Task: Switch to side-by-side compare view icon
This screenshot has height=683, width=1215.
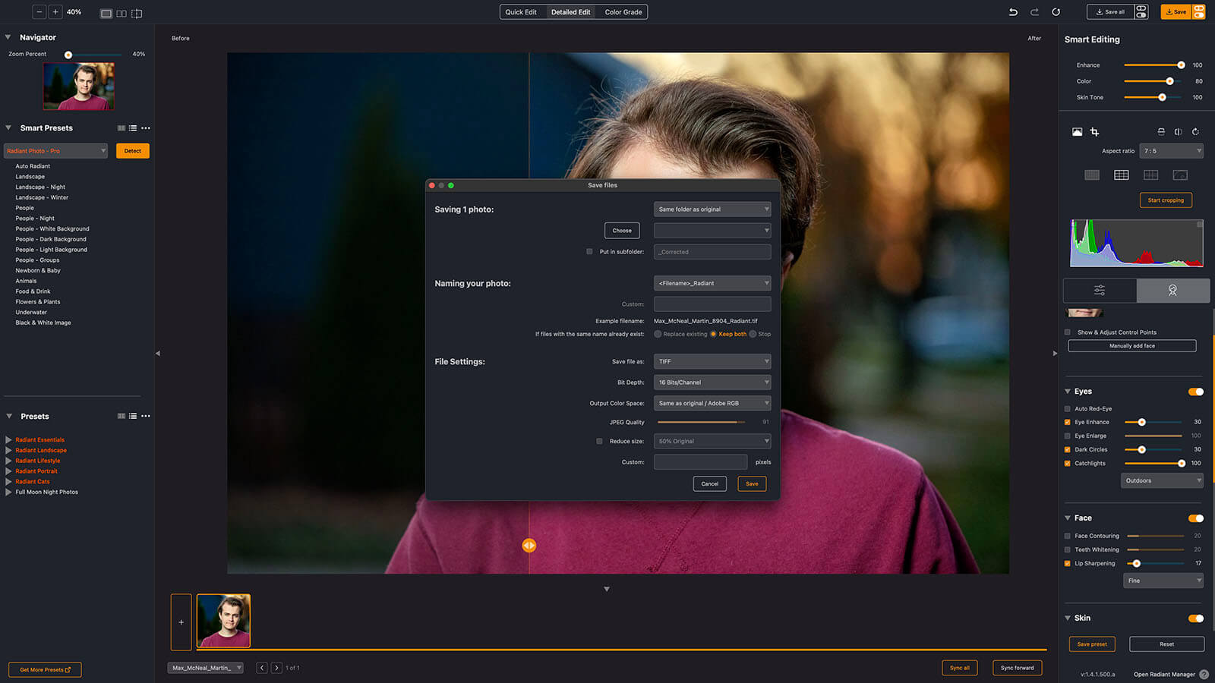Action: pos(121,14)
